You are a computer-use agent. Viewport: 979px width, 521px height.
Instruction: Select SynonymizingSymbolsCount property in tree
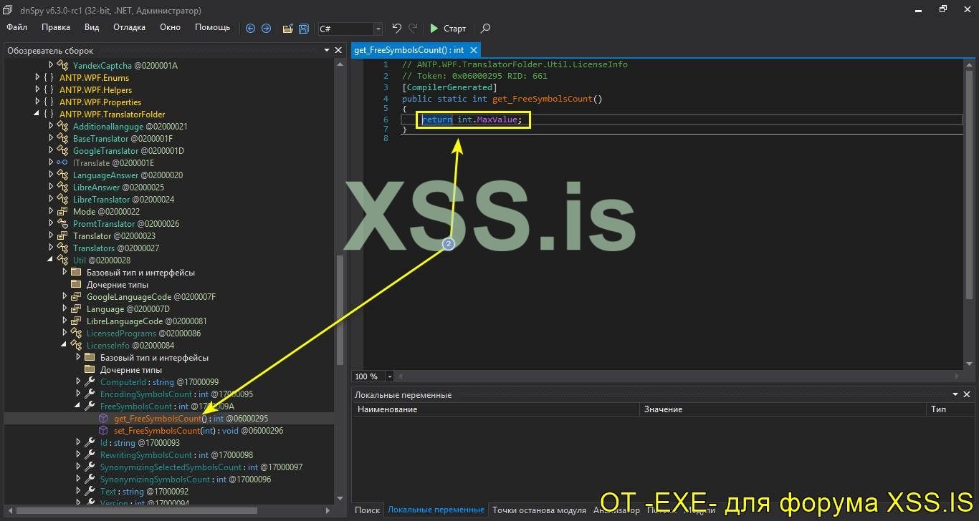[x=186, y=479]
